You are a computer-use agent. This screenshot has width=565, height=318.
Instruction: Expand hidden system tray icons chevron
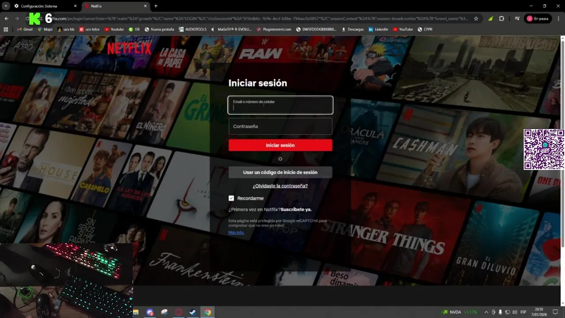click(x=486, y=312)
